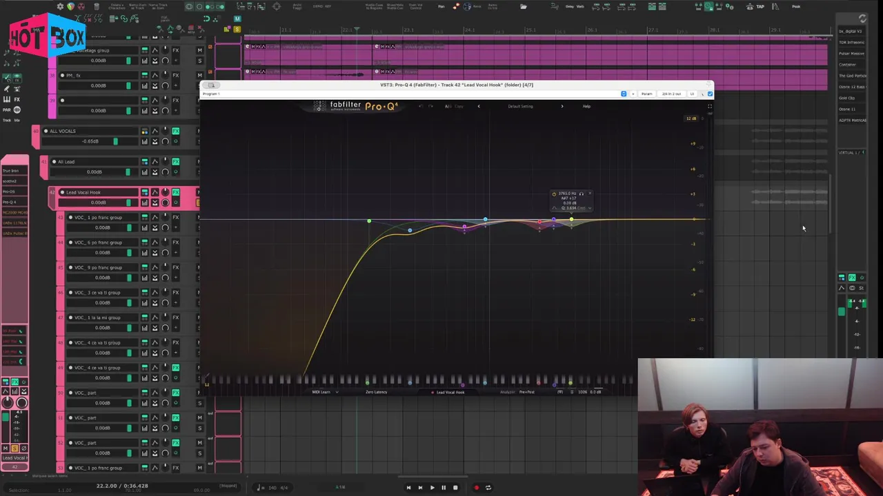The width and height of the screenshot is (883, 496).
Task: Open FX chain of All Lead track
Action: (x=176, y=162)
